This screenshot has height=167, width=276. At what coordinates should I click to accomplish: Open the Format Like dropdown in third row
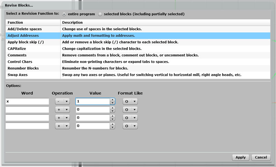[130, 118]
